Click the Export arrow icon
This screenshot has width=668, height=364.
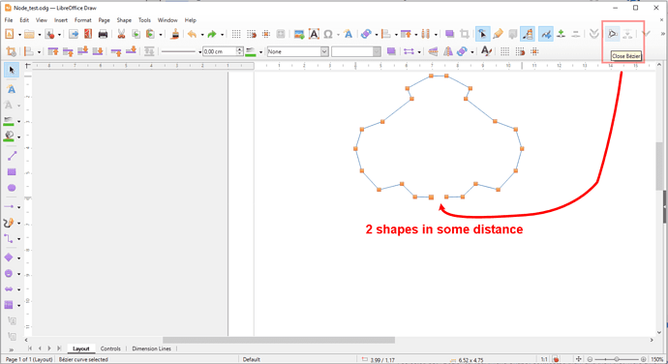click(x=74, y=34)
